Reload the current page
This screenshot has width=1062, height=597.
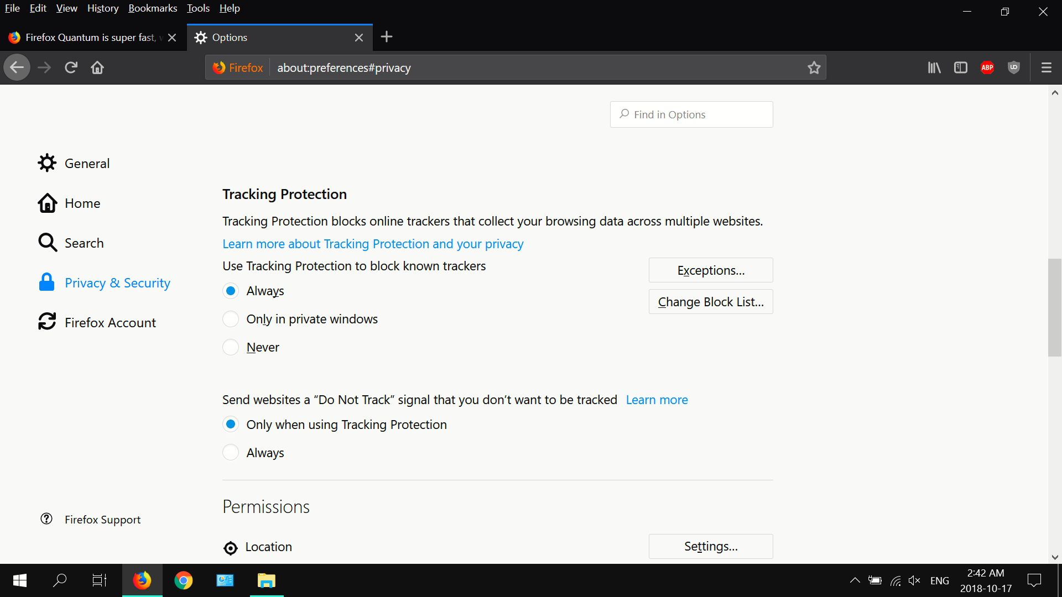71,67
